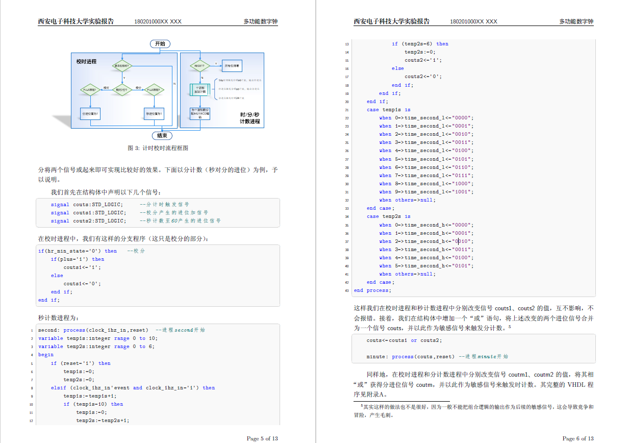Click the 是否在校时? decision diamond
The height and width of the screenshot is (443, 629).
tap(122, 66)
